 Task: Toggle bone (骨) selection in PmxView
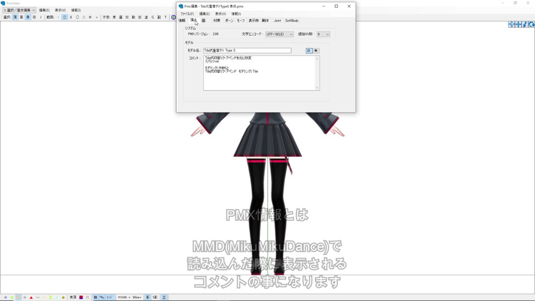[x=28, y=17]
